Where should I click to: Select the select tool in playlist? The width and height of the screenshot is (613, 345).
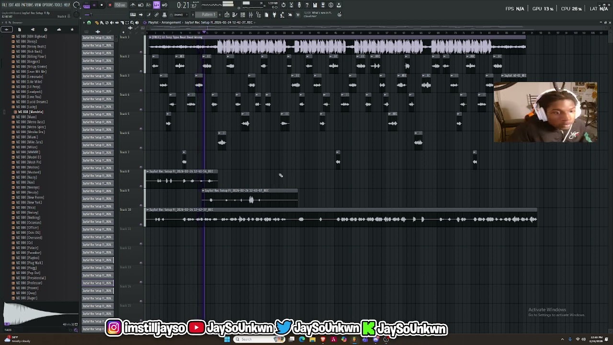click(127, 23)
